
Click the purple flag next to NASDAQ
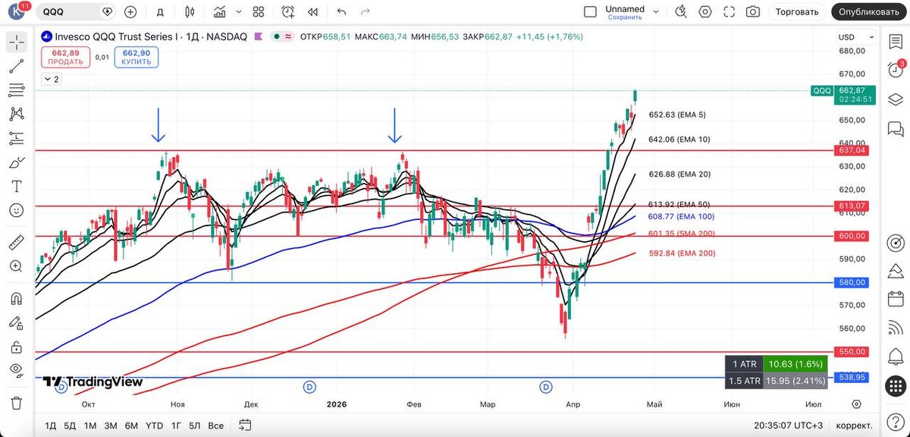point(259,36)
